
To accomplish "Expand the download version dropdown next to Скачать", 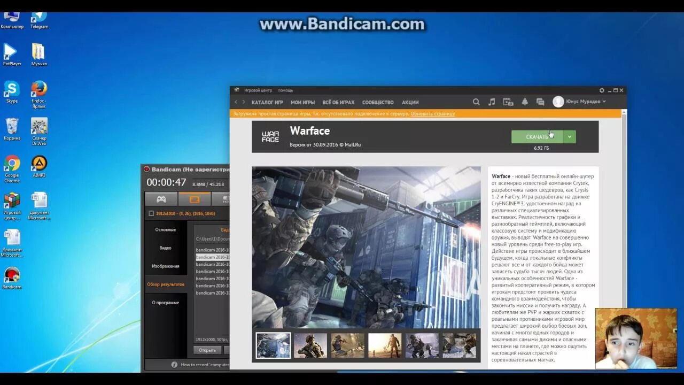I will click(x=570, y=136).
